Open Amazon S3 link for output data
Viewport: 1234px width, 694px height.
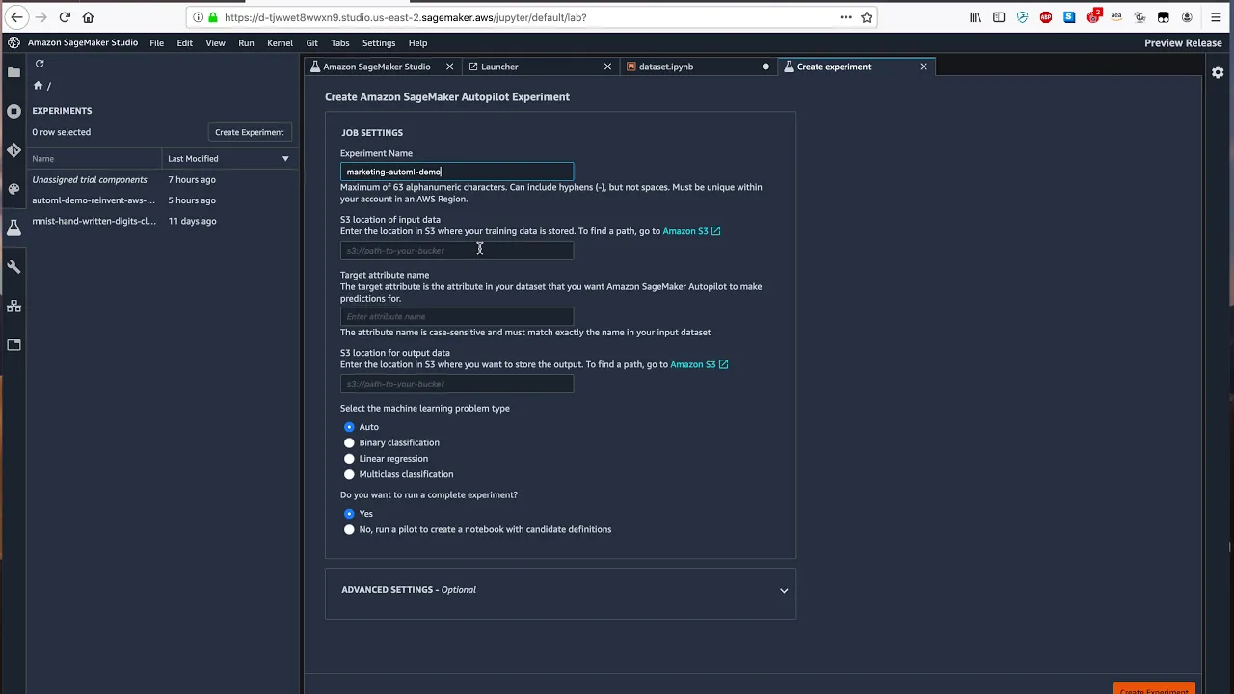699,364
